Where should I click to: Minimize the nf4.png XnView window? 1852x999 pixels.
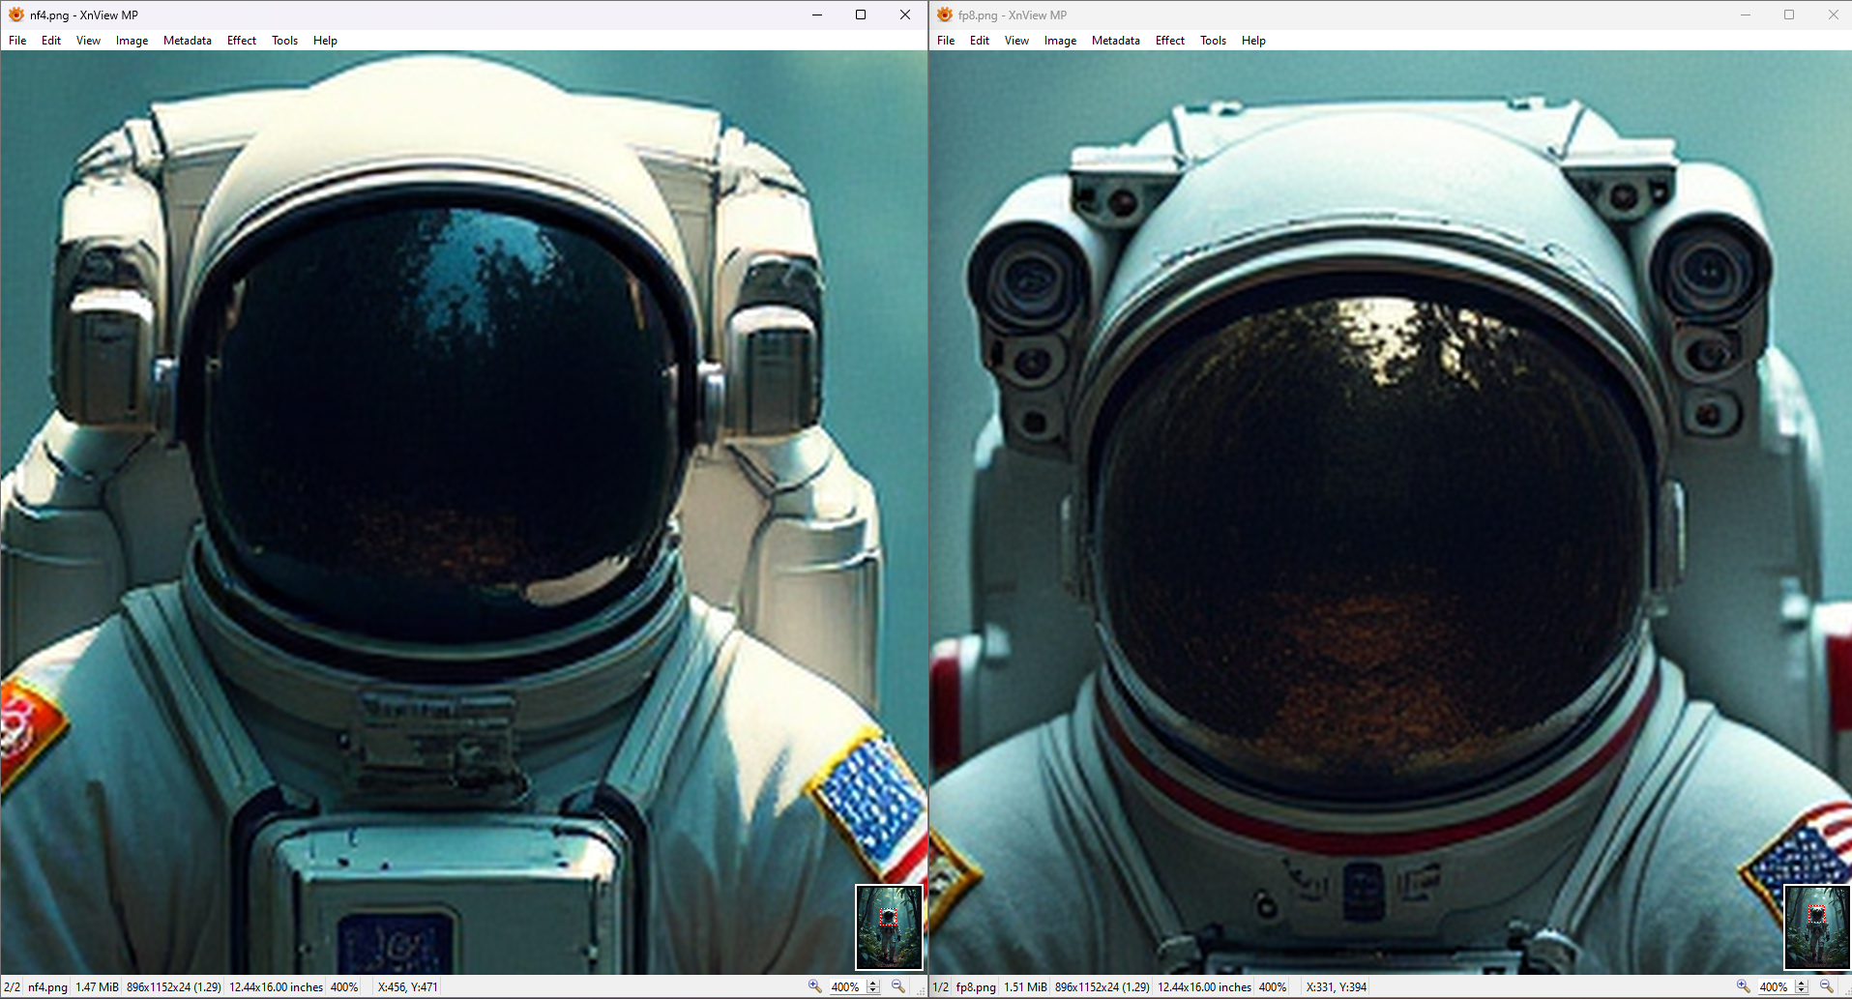point(817,15)
